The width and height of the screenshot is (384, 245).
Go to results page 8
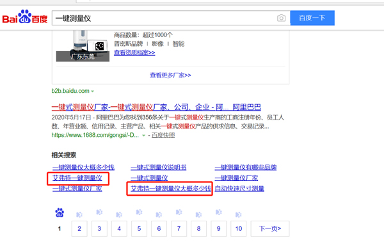click(198, 228)
